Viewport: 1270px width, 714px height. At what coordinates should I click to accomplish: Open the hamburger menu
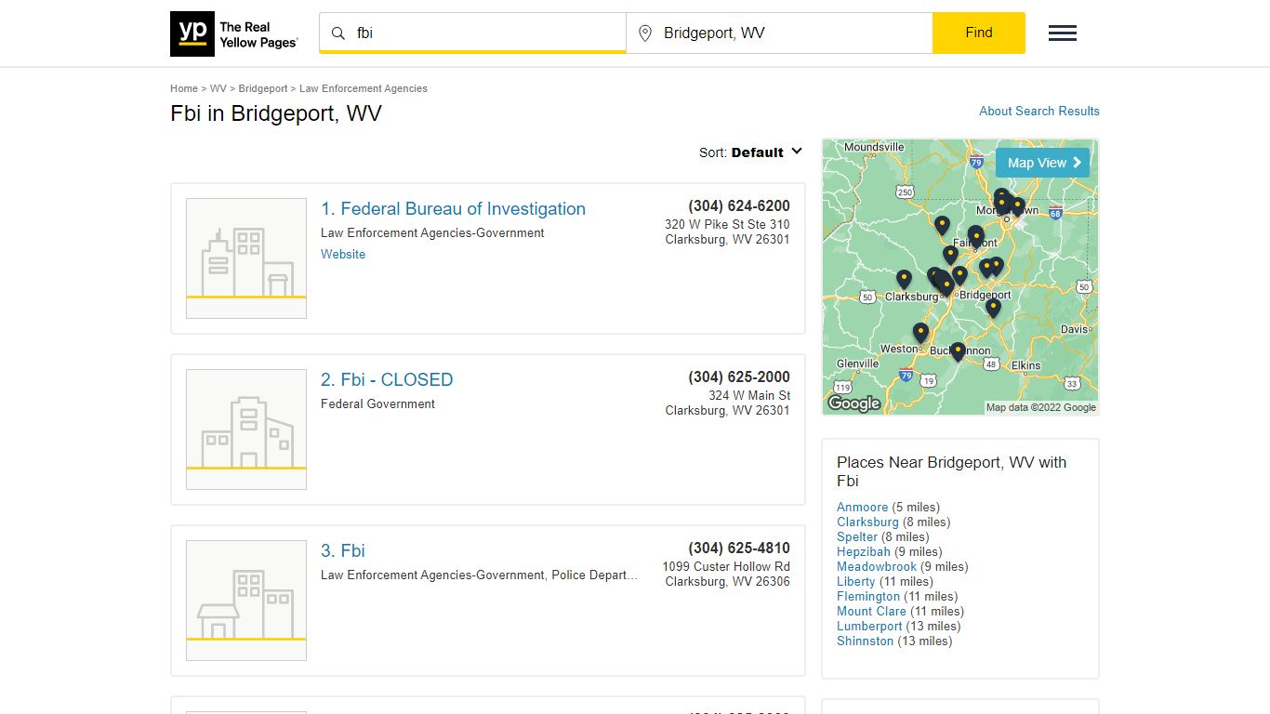(1063, 33)
